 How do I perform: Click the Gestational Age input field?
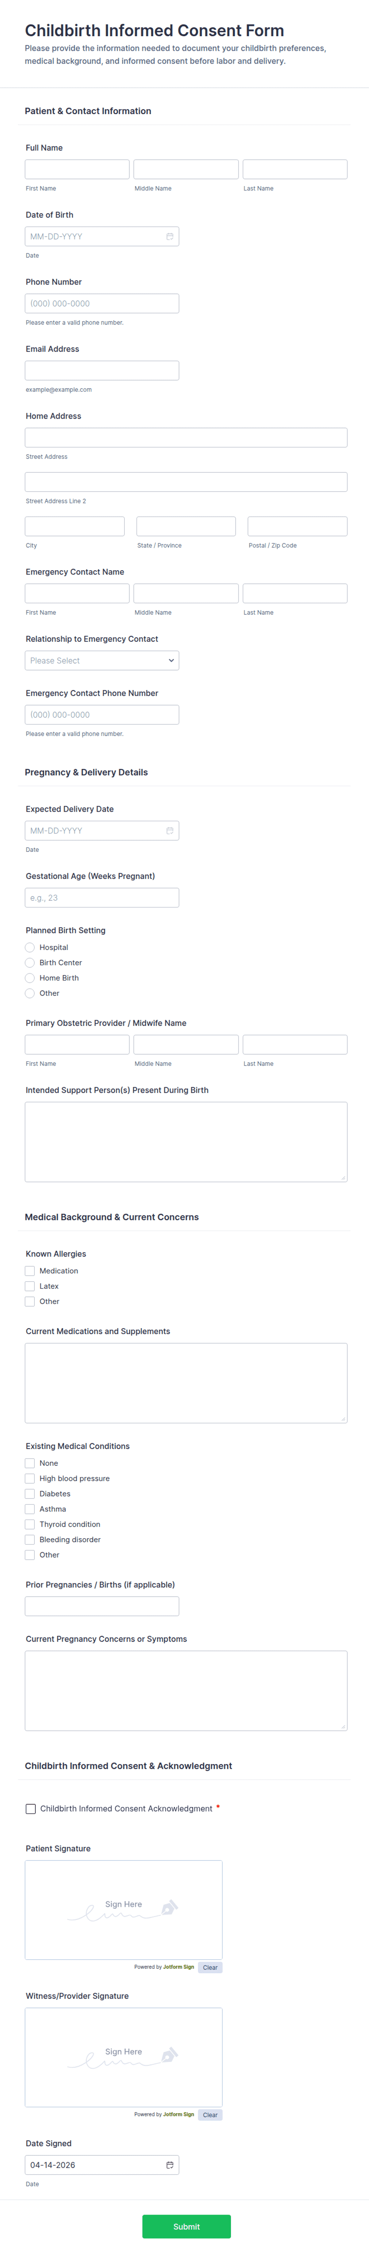102,897
